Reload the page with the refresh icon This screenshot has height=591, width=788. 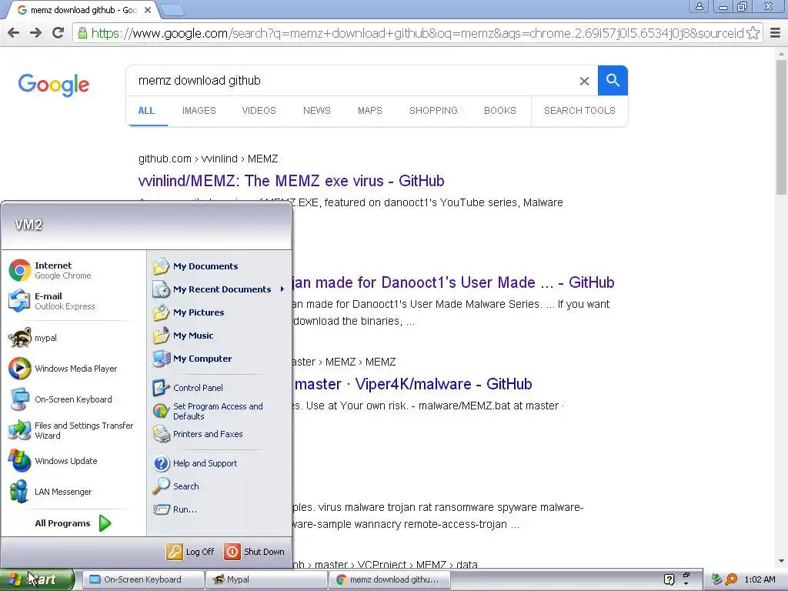58,33
